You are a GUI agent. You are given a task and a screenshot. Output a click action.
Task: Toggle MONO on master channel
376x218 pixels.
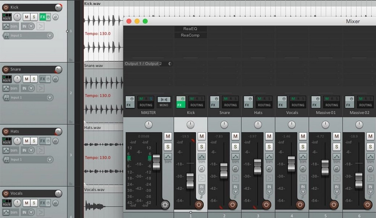(x=164, y=102)
